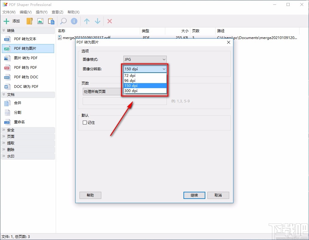This screenshot has height=240, width=309.
Task: Click the page range input field
Action: click(125, 101)
